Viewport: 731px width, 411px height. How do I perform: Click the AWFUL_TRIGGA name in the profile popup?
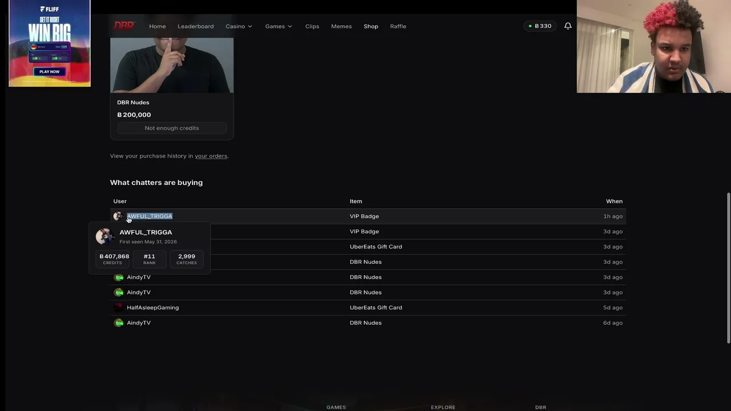146,232
